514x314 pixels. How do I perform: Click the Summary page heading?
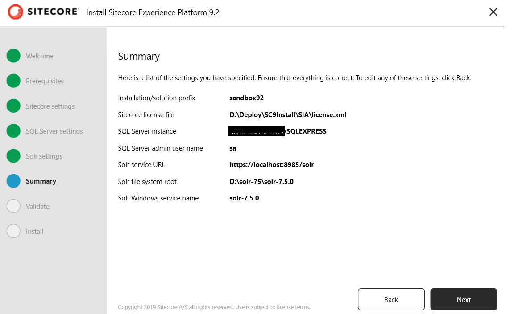(139, 57)
